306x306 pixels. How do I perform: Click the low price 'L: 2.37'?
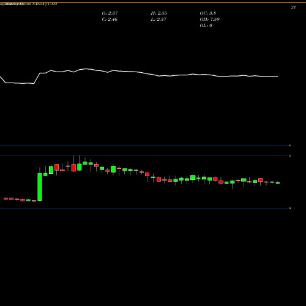click(x=159, y=20)
